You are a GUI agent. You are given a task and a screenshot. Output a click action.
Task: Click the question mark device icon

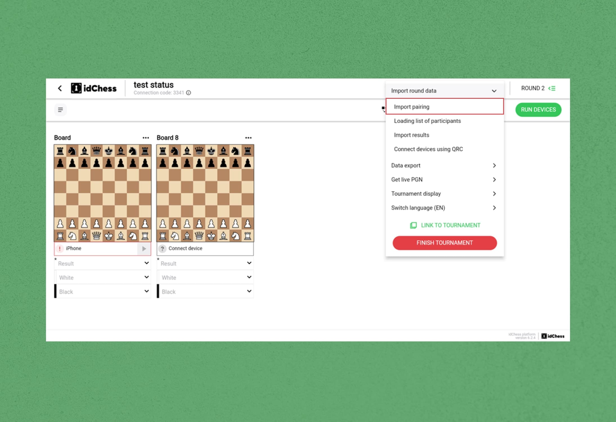click(x=162, y=249)
